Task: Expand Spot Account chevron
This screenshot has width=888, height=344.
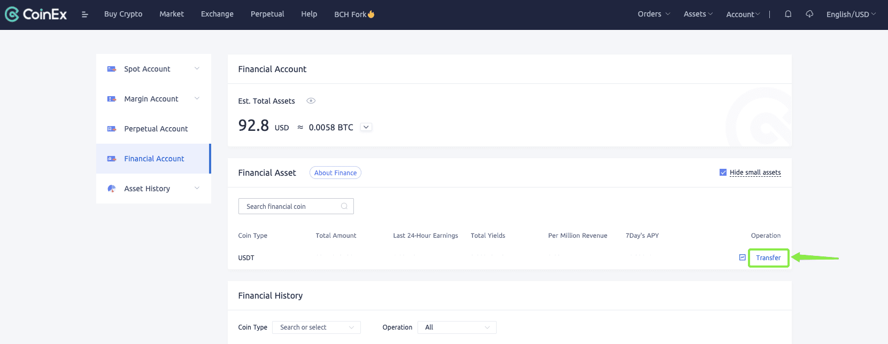Action: click(x=197, y=68)
